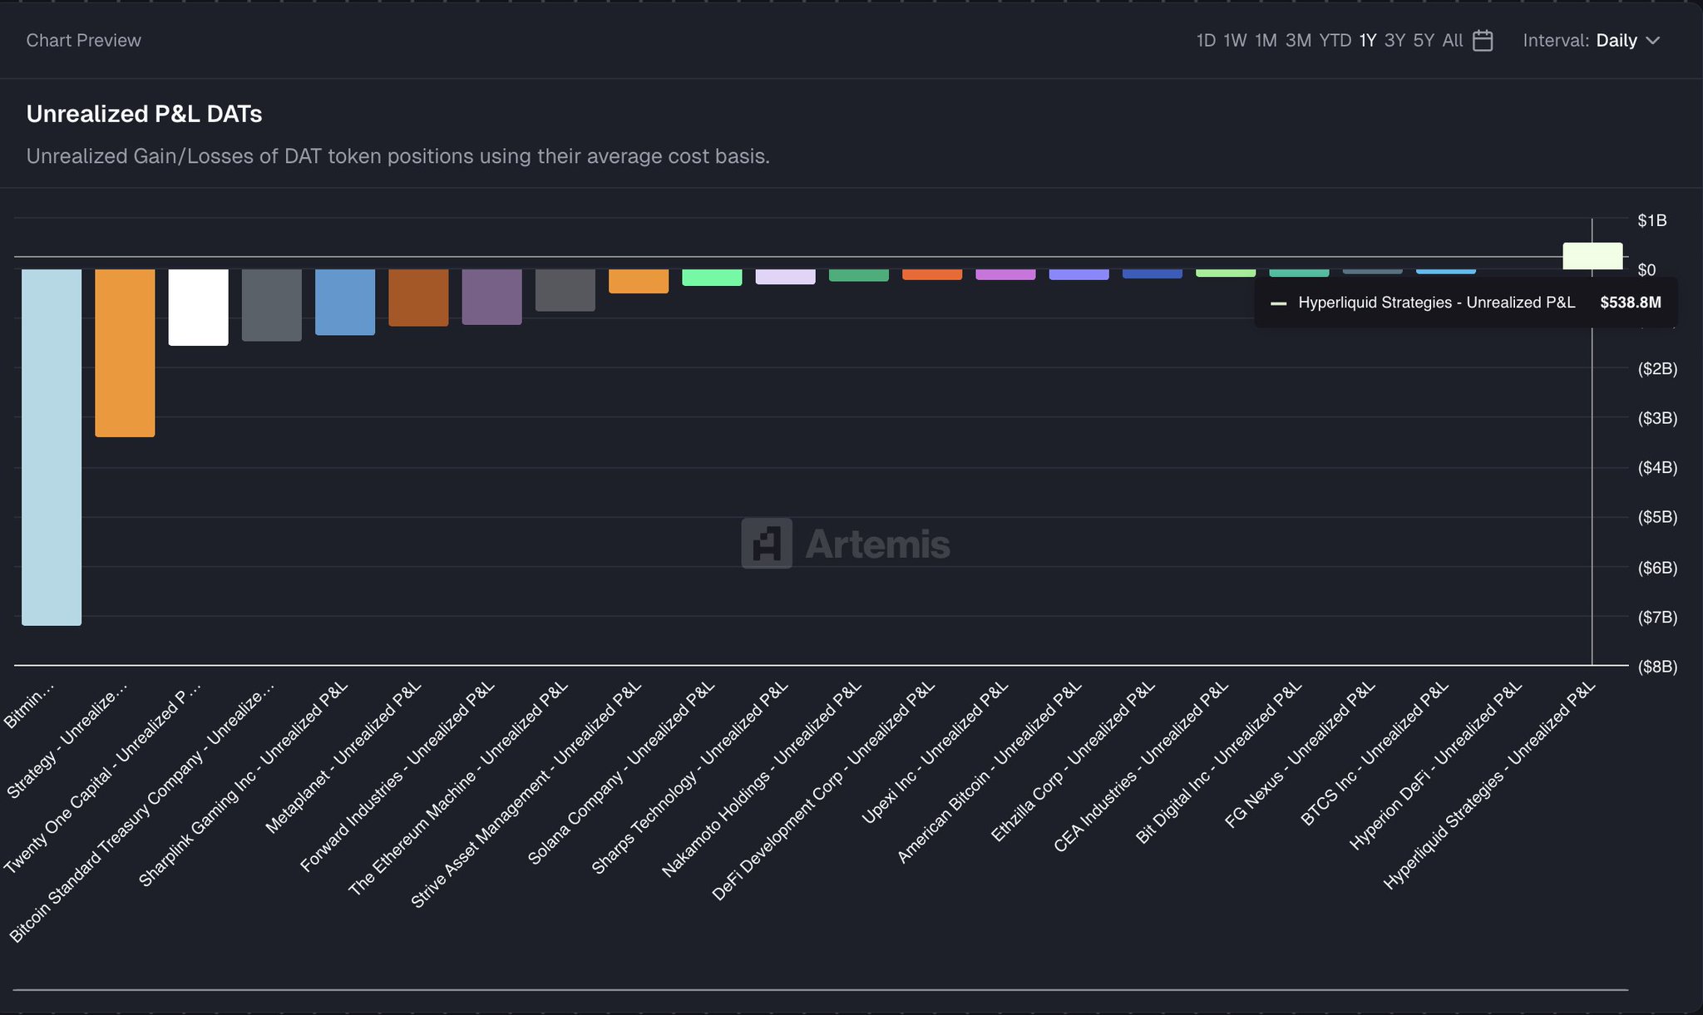Click the blue Sharplink Gaming bar
The width and height of the screenshot is (1703, 1015).
pyautogui.click(x=345, y=302)
